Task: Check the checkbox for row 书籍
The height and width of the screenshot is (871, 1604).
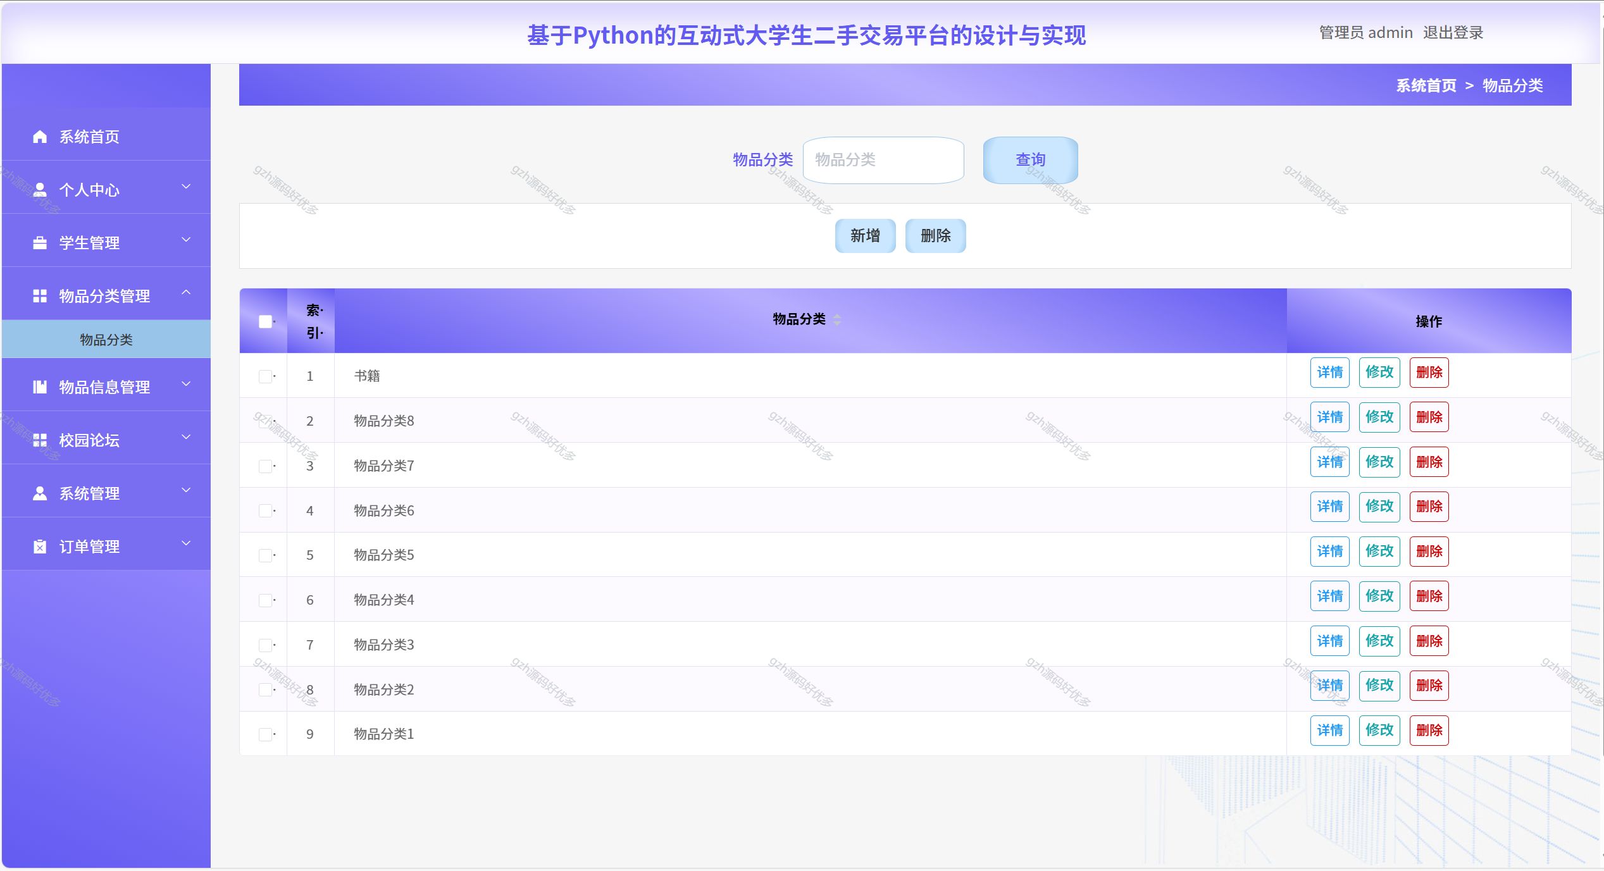Action: (265, 376)
